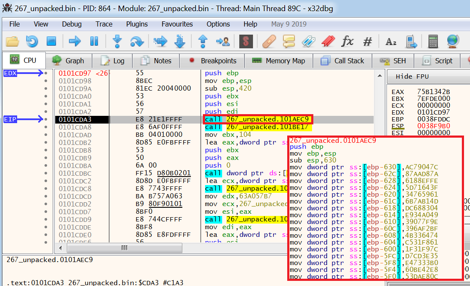Click the disassembly scroll-up arrow
470x286 pixels.
point(380,76)
